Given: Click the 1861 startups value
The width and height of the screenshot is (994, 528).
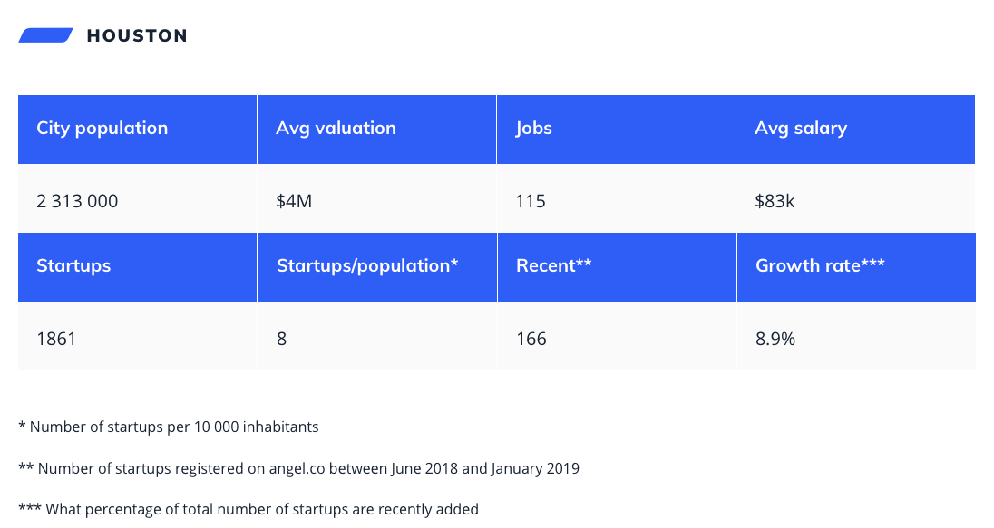Looking at the screenshot, I should click(56, 340).
